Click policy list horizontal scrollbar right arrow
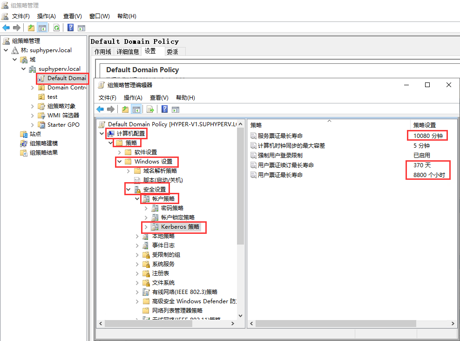 point(453,323)
